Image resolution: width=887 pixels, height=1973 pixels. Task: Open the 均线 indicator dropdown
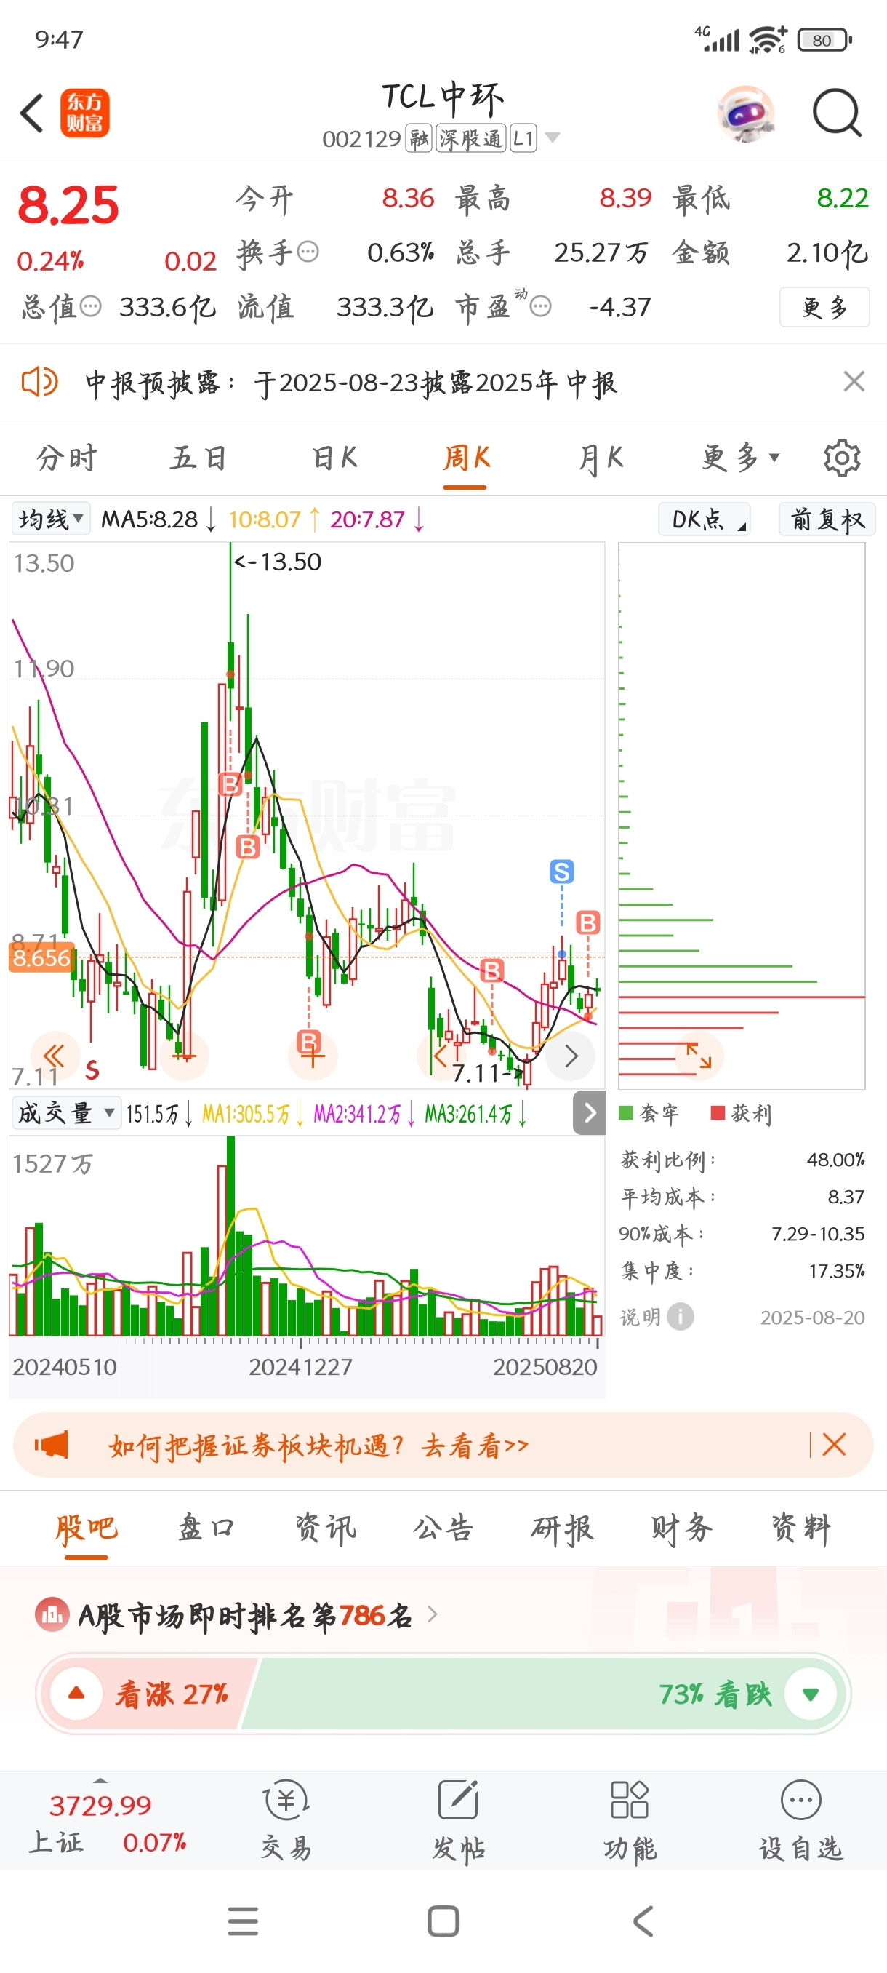click(x=50, y=519)
